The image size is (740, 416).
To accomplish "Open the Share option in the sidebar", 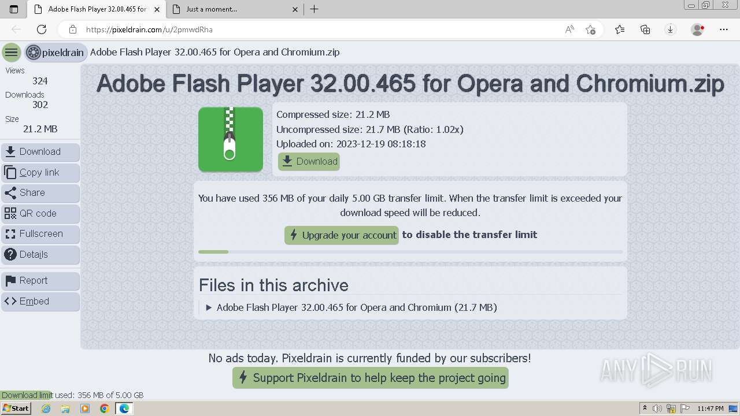I will (40, 193).
